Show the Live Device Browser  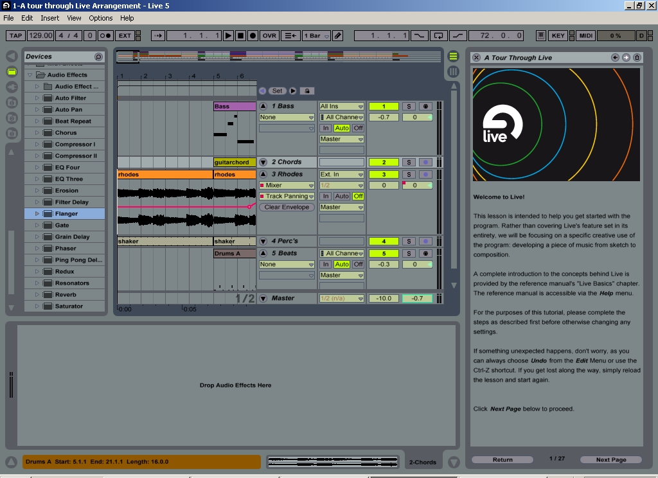(12, 72)
